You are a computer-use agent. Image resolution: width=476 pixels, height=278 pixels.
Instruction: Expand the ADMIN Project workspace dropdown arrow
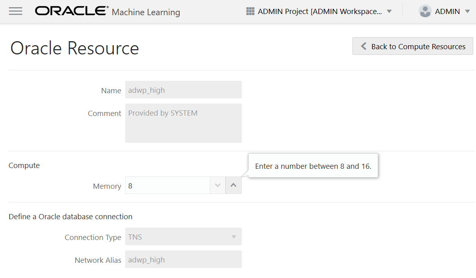[x=389, y=12]
